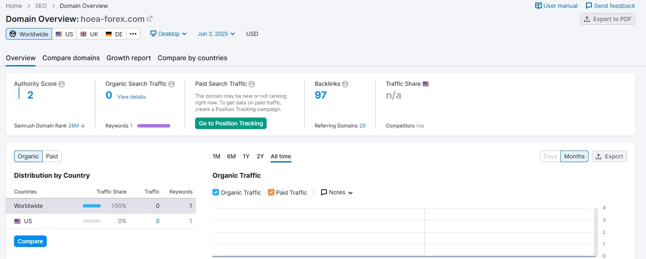Click the Export to PDF button
Image resolution: width=646 pixels, height=259 pixels.
pyautogui.click(x=608, y=19)
